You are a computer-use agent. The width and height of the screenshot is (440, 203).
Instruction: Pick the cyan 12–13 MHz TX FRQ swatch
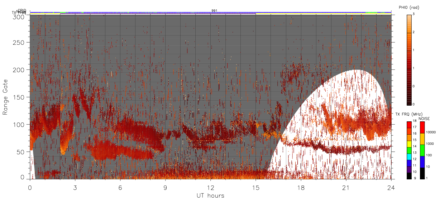(x=409, y=157)
